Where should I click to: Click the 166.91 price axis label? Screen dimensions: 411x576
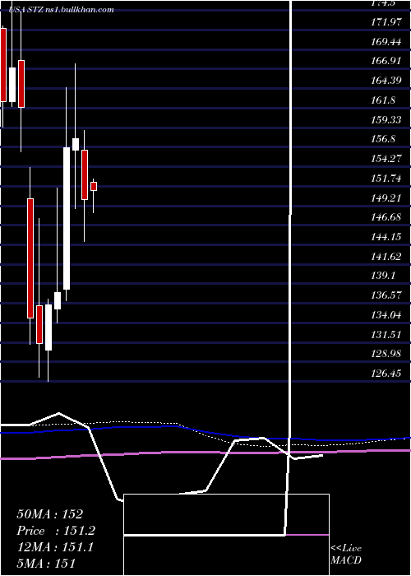[386, 61]
